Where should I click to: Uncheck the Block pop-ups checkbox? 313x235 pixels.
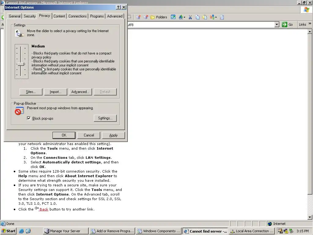[29, 118]
